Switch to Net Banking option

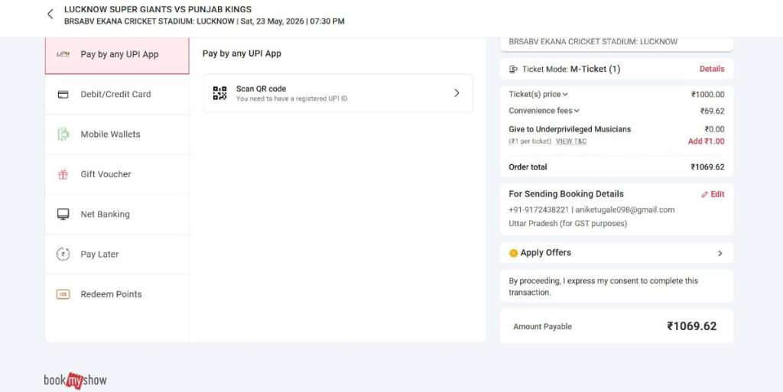117,214
